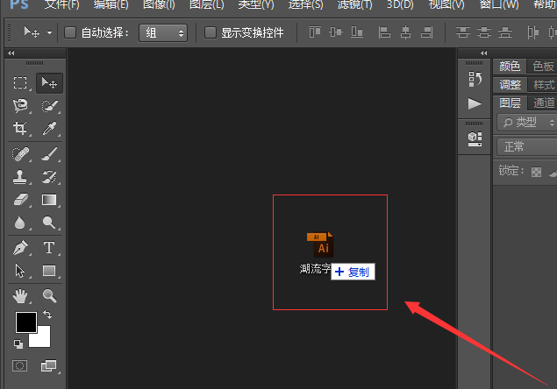The height and width of the screenshot is (389, 557).
Task: Open the 组 auto-select dropdown
Action: 163,33
